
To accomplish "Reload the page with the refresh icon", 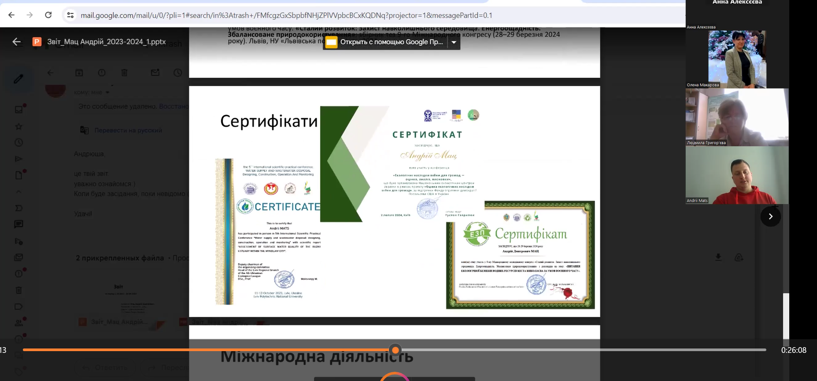I will tap(48, 15).
